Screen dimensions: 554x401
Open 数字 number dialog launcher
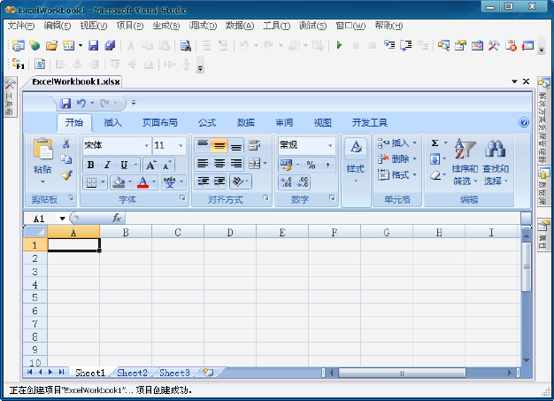pos(332,198)
